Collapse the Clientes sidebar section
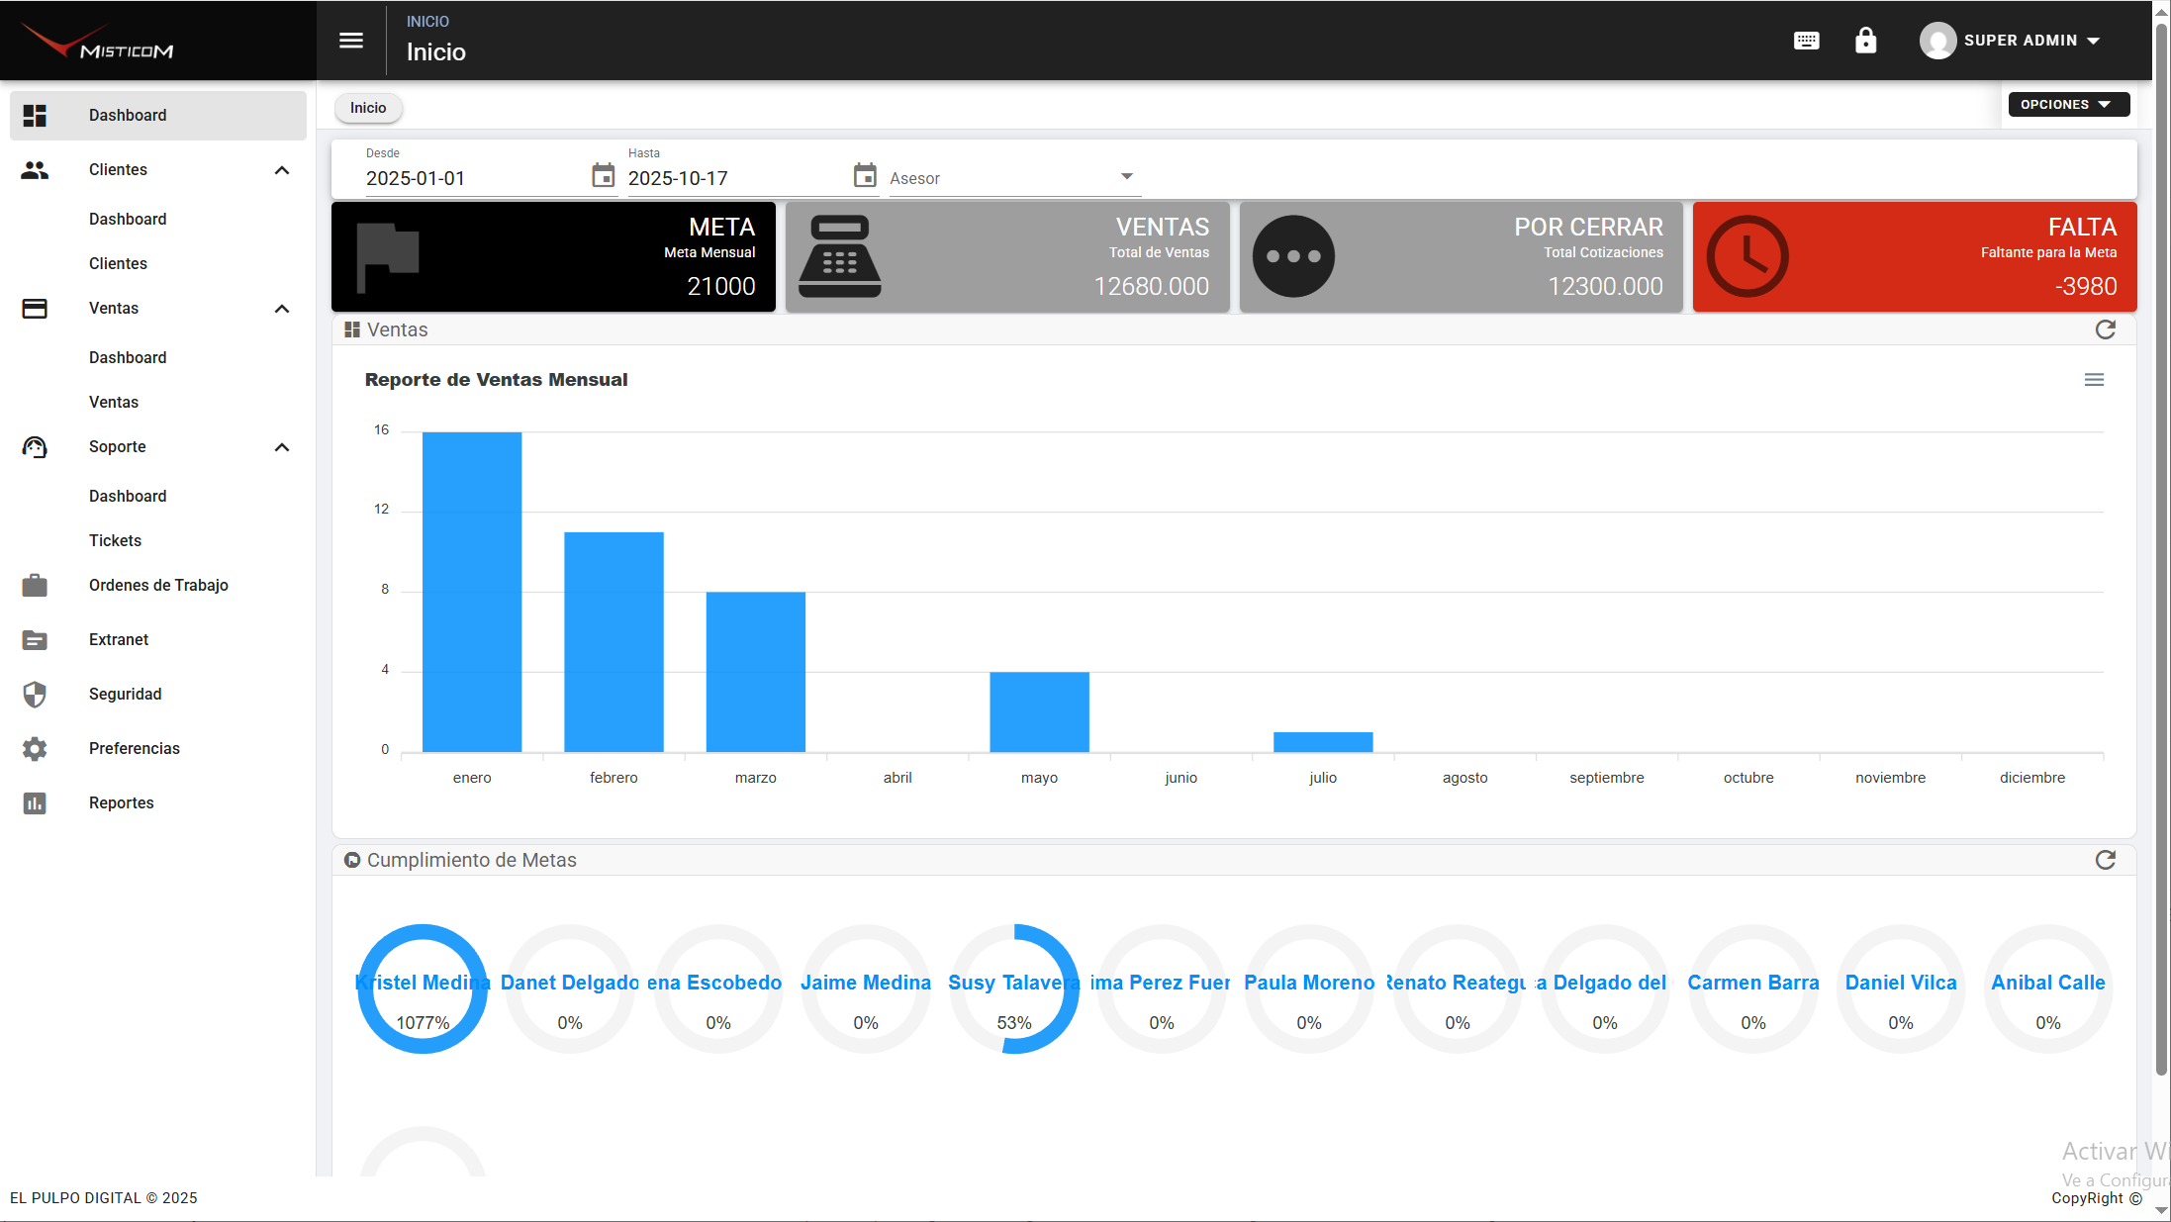The image size is (2171, 1222). point(282,170)
